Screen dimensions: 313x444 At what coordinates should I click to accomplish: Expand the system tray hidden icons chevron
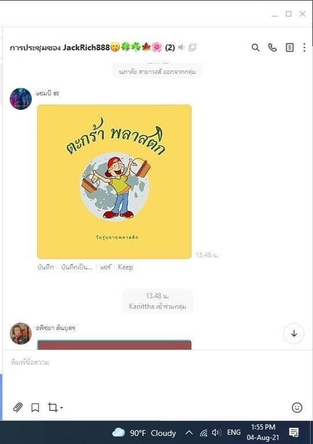(x=189, y=432)
